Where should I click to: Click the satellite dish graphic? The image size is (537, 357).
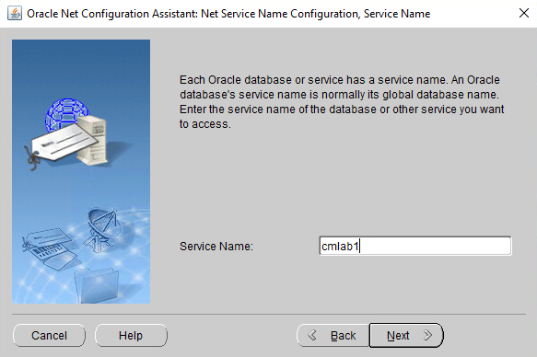102,229
